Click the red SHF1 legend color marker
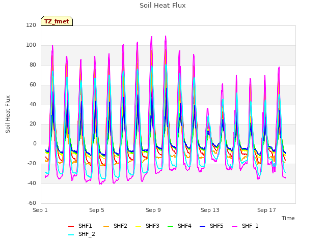Viewport: 326px width, 244px height. (71, 226)
